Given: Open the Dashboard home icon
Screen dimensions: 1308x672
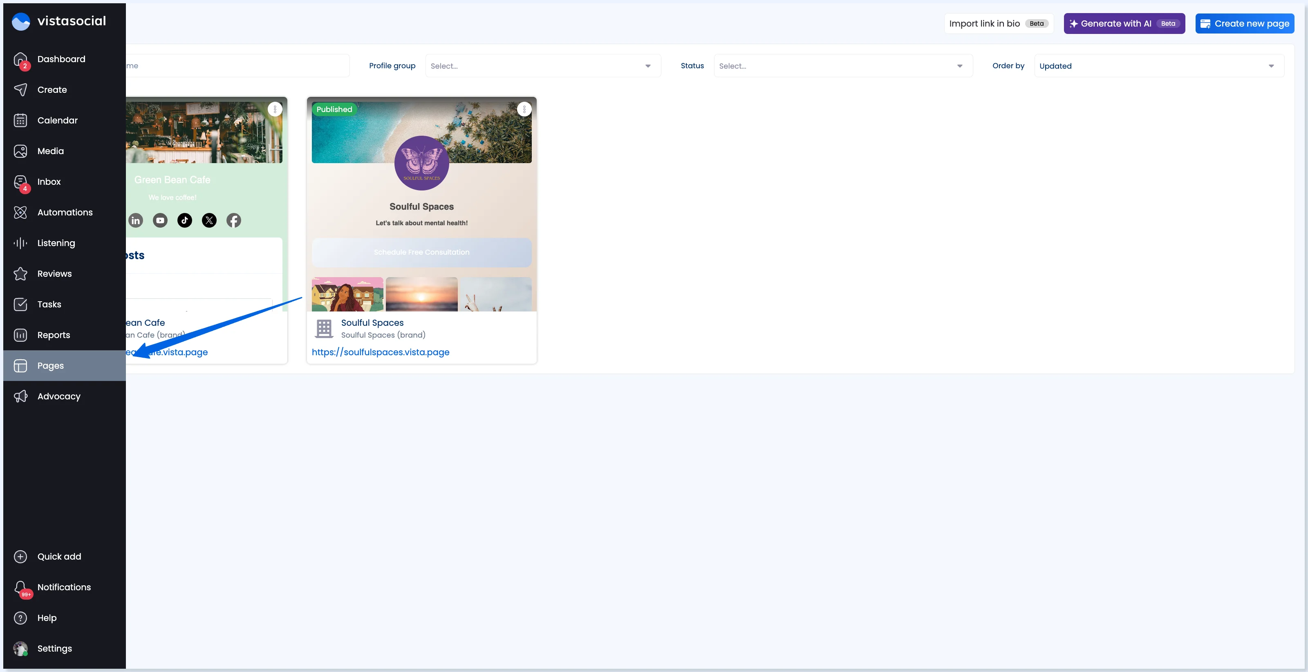Looking at the screenshot, I should (21, 59).
